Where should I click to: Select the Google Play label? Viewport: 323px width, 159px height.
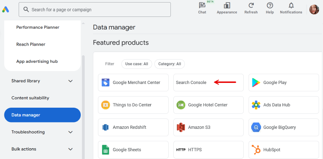pos(275,83)
